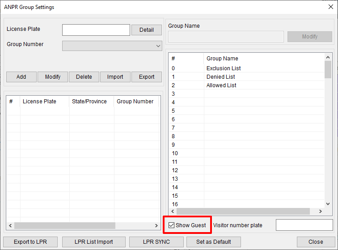Open LPR List Import
This screenshot has width=338, height=250.
click(x=93, y=242)
